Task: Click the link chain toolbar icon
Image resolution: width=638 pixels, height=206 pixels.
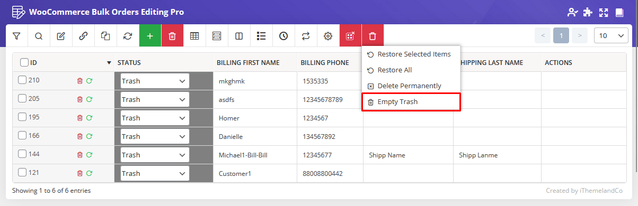Action: click(83, 36)
